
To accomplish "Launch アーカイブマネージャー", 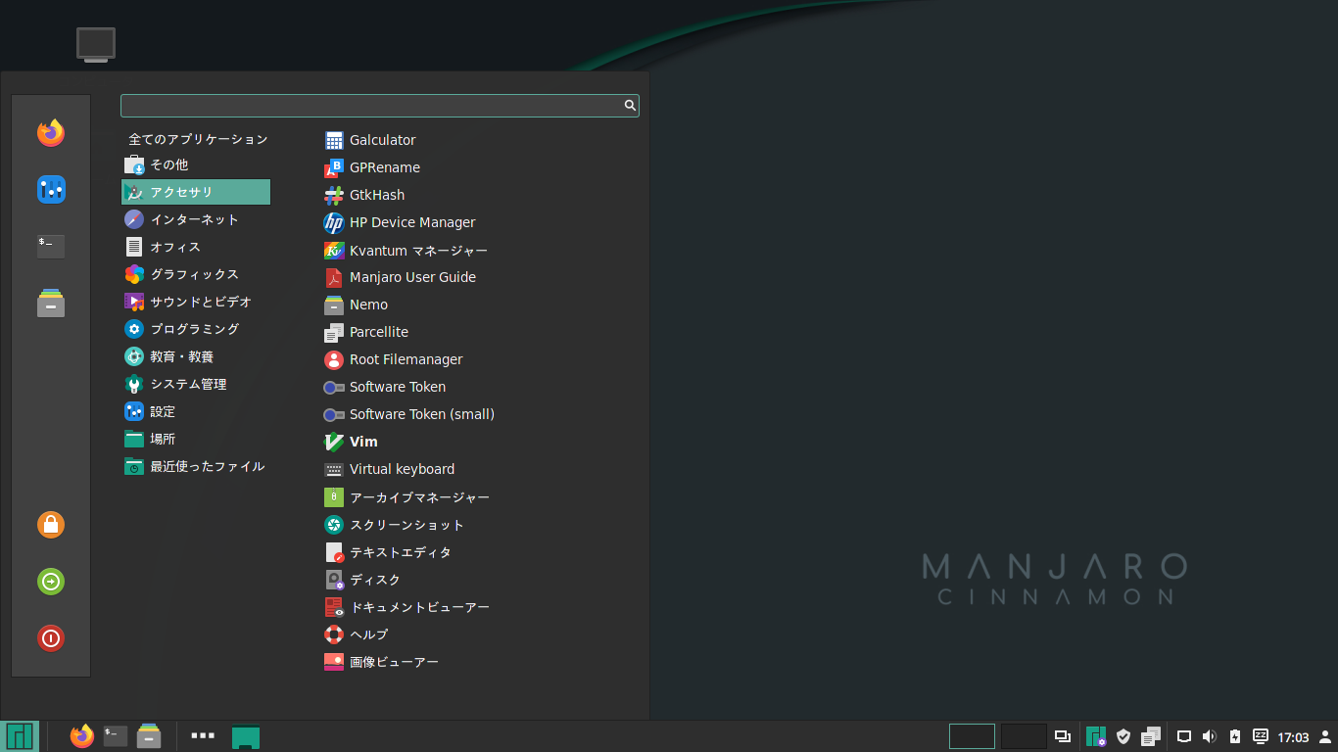I will tap(406, 496).
